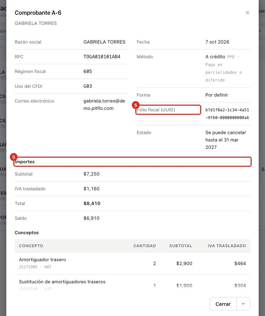
Task: Expand the dropdown arrow next to Cerrar
Action: [x=243, y=304]
